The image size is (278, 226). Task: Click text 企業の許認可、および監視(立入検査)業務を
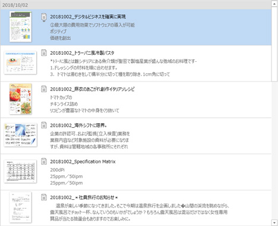pos(90,134)
